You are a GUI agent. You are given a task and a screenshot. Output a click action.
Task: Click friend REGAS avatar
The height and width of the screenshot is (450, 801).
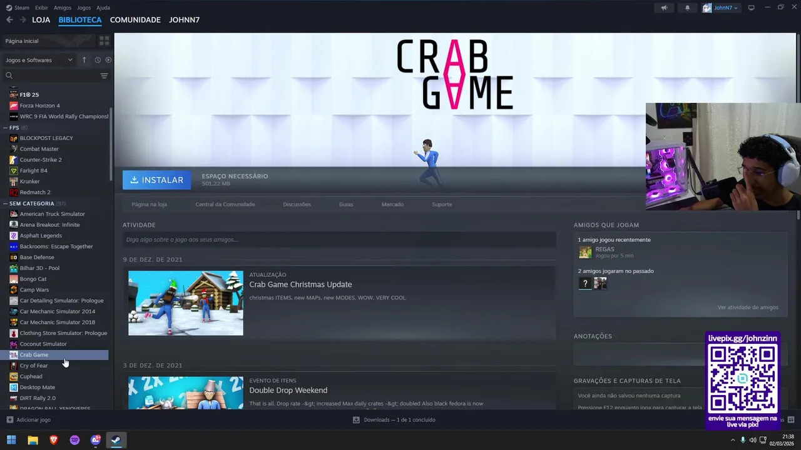click(x=585, y=252)
